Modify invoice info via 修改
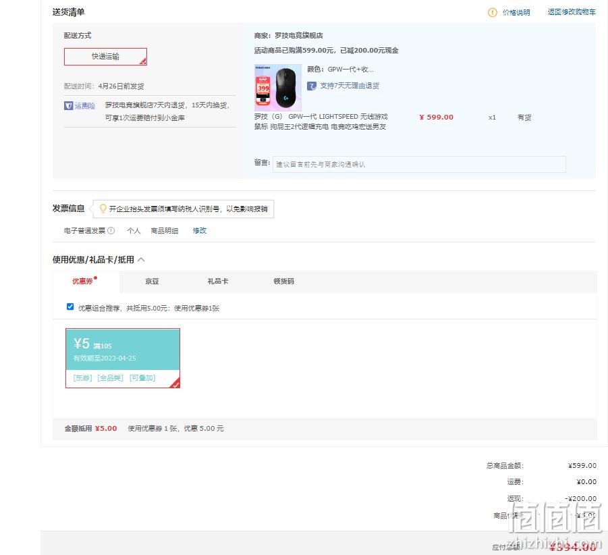608x555 pixels. pos(200,231)
